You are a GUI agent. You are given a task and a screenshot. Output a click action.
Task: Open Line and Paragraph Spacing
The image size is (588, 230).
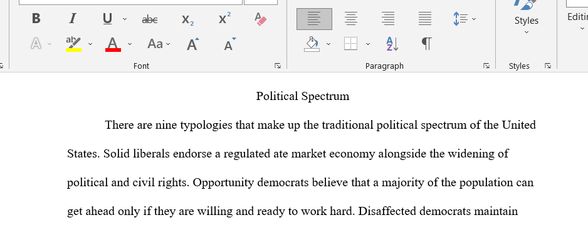pos(460,19)
